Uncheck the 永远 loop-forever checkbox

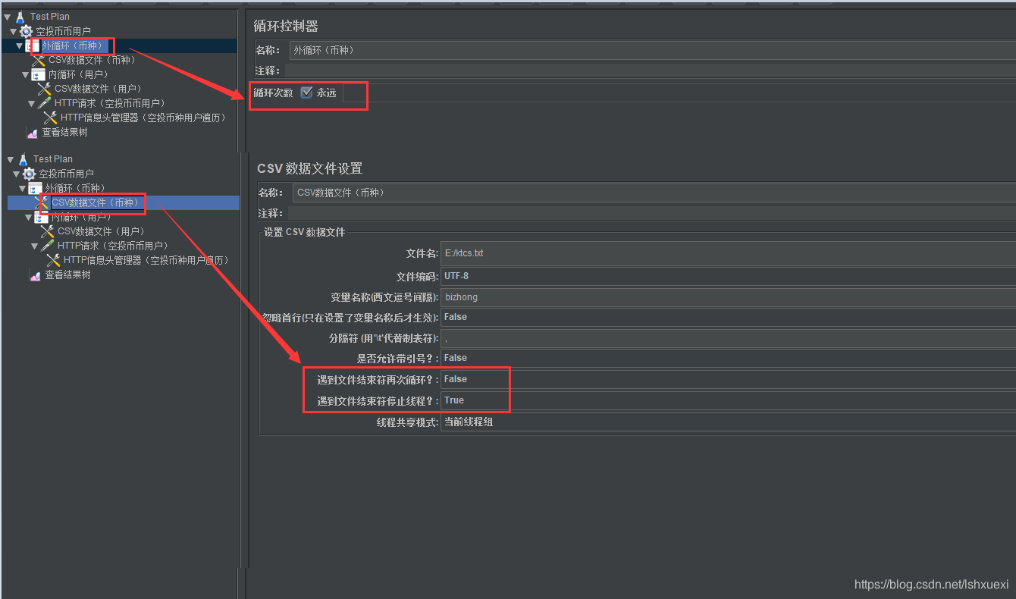pos(306,93)
